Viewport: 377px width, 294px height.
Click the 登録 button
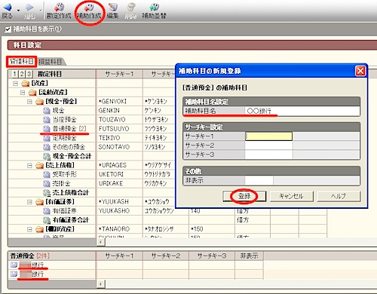pos(244,196)
